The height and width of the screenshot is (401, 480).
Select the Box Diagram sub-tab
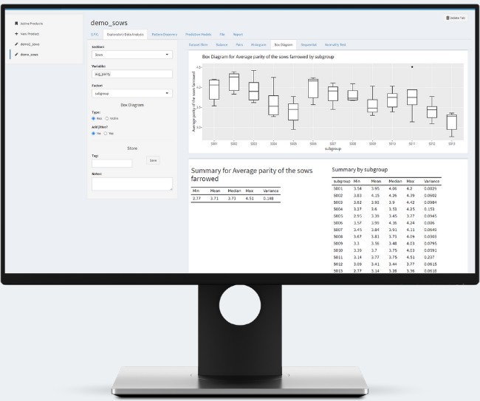pos(284,45)
